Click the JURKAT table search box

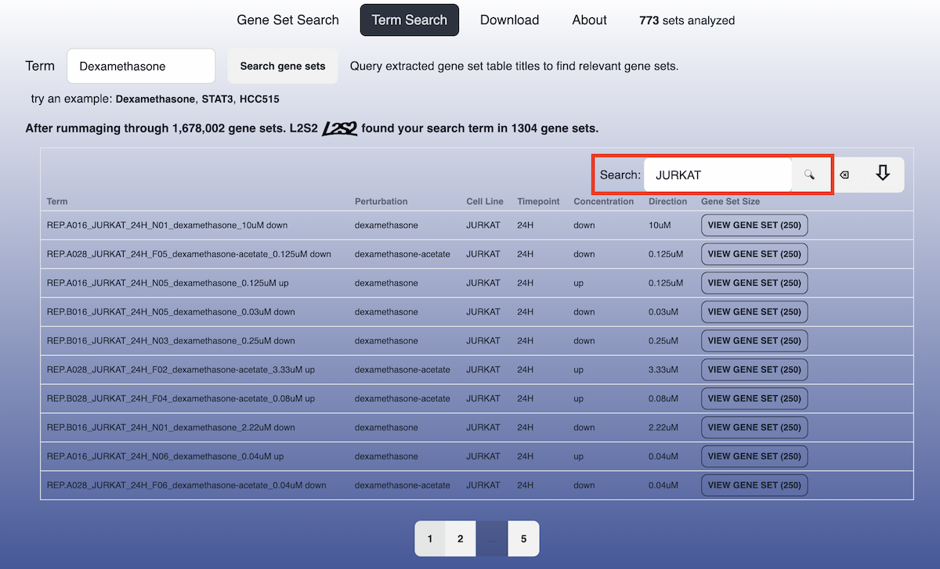[x=717, y=175]
